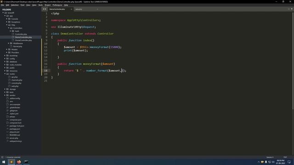Open web.php in sidebar tree
The height and width of the screenshot is (165, 294).
click(15, 86)
